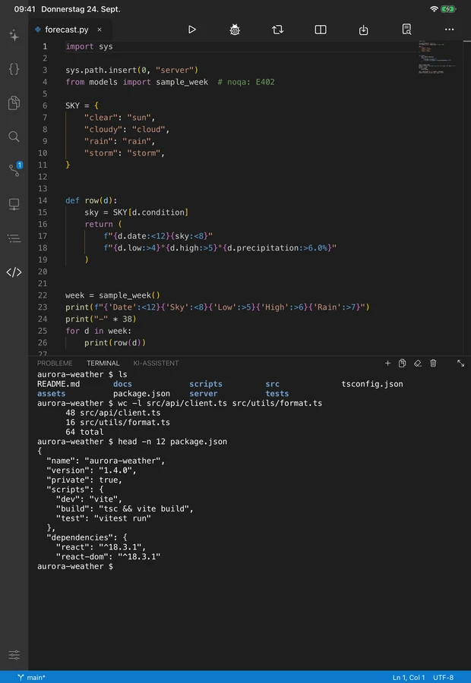The width and height of the screenshot is (471, 683).
Task: Open the settings sliders icon
Action: [x=14, y=655]
